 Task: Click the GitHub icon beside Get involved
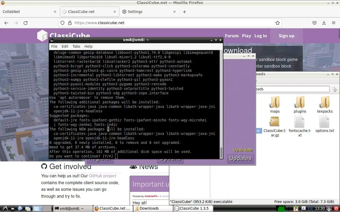click(x=44, y=166)
